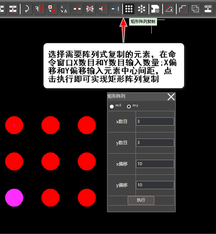
Task: Select the rectangular array copy tool
Action: click(129, 9)
